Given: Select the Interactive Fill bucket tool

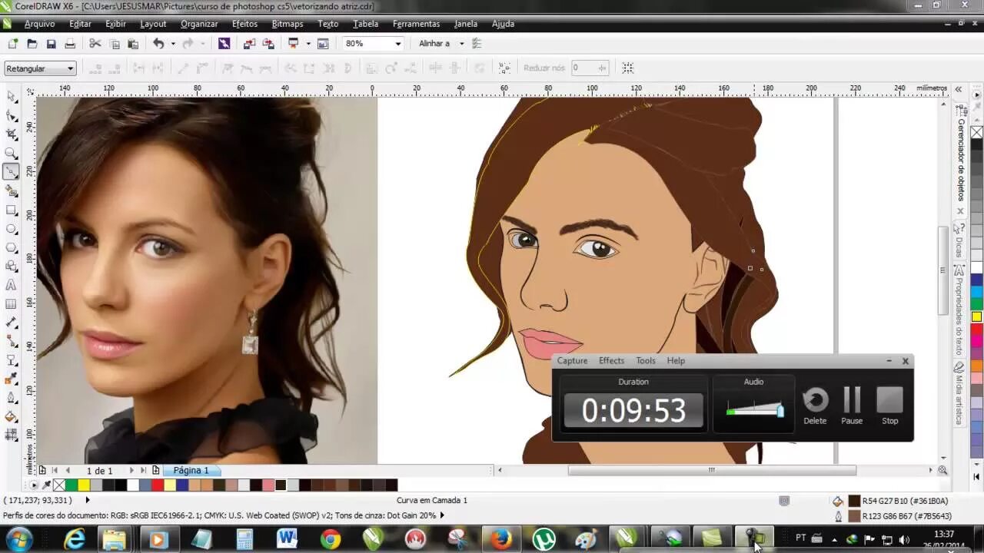Looking at the screenshot, I should point(12,416).
